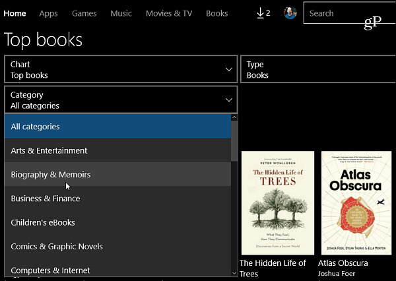Screen dimensions: 396x281
Task: Focus the Search input field
Action: click(x=350, y=13)
